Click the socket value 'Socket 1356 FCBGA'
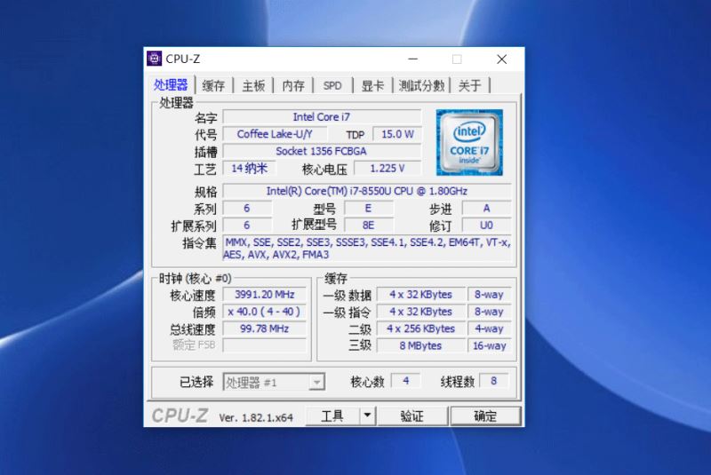Screen dimensions: 711x475 (322, 151)
